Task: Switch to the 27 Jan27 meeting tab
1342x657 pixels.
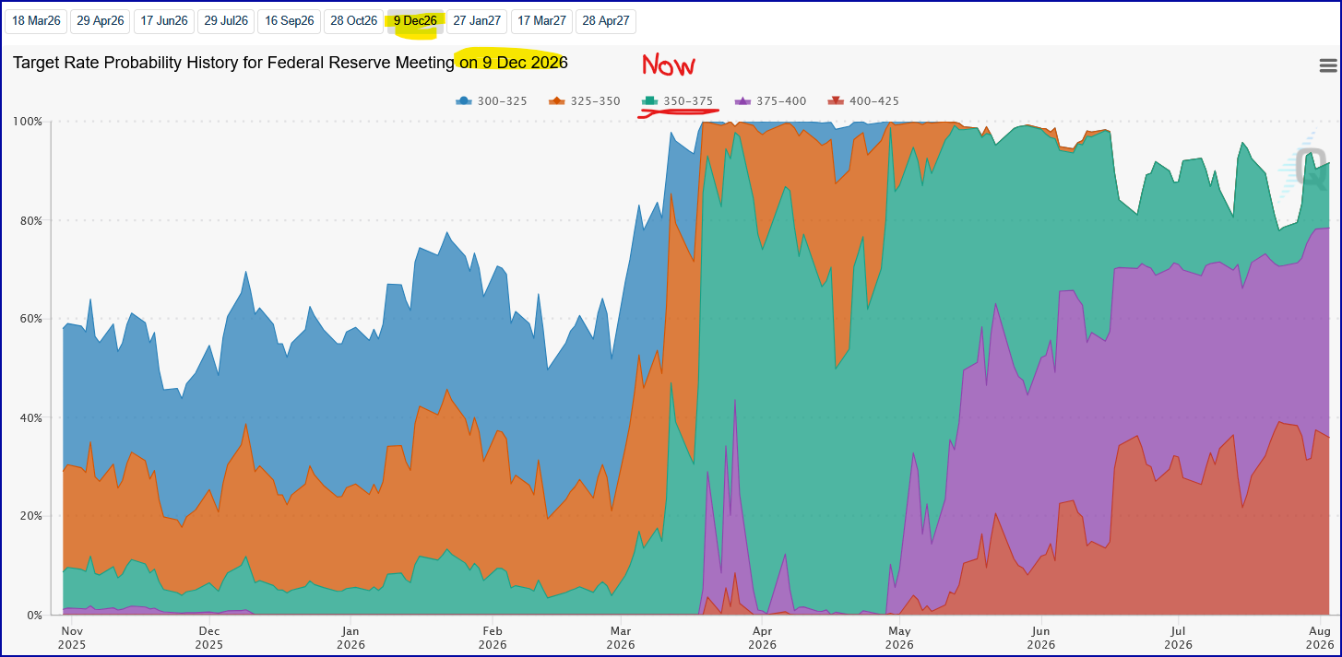Action: coord(477,21)
